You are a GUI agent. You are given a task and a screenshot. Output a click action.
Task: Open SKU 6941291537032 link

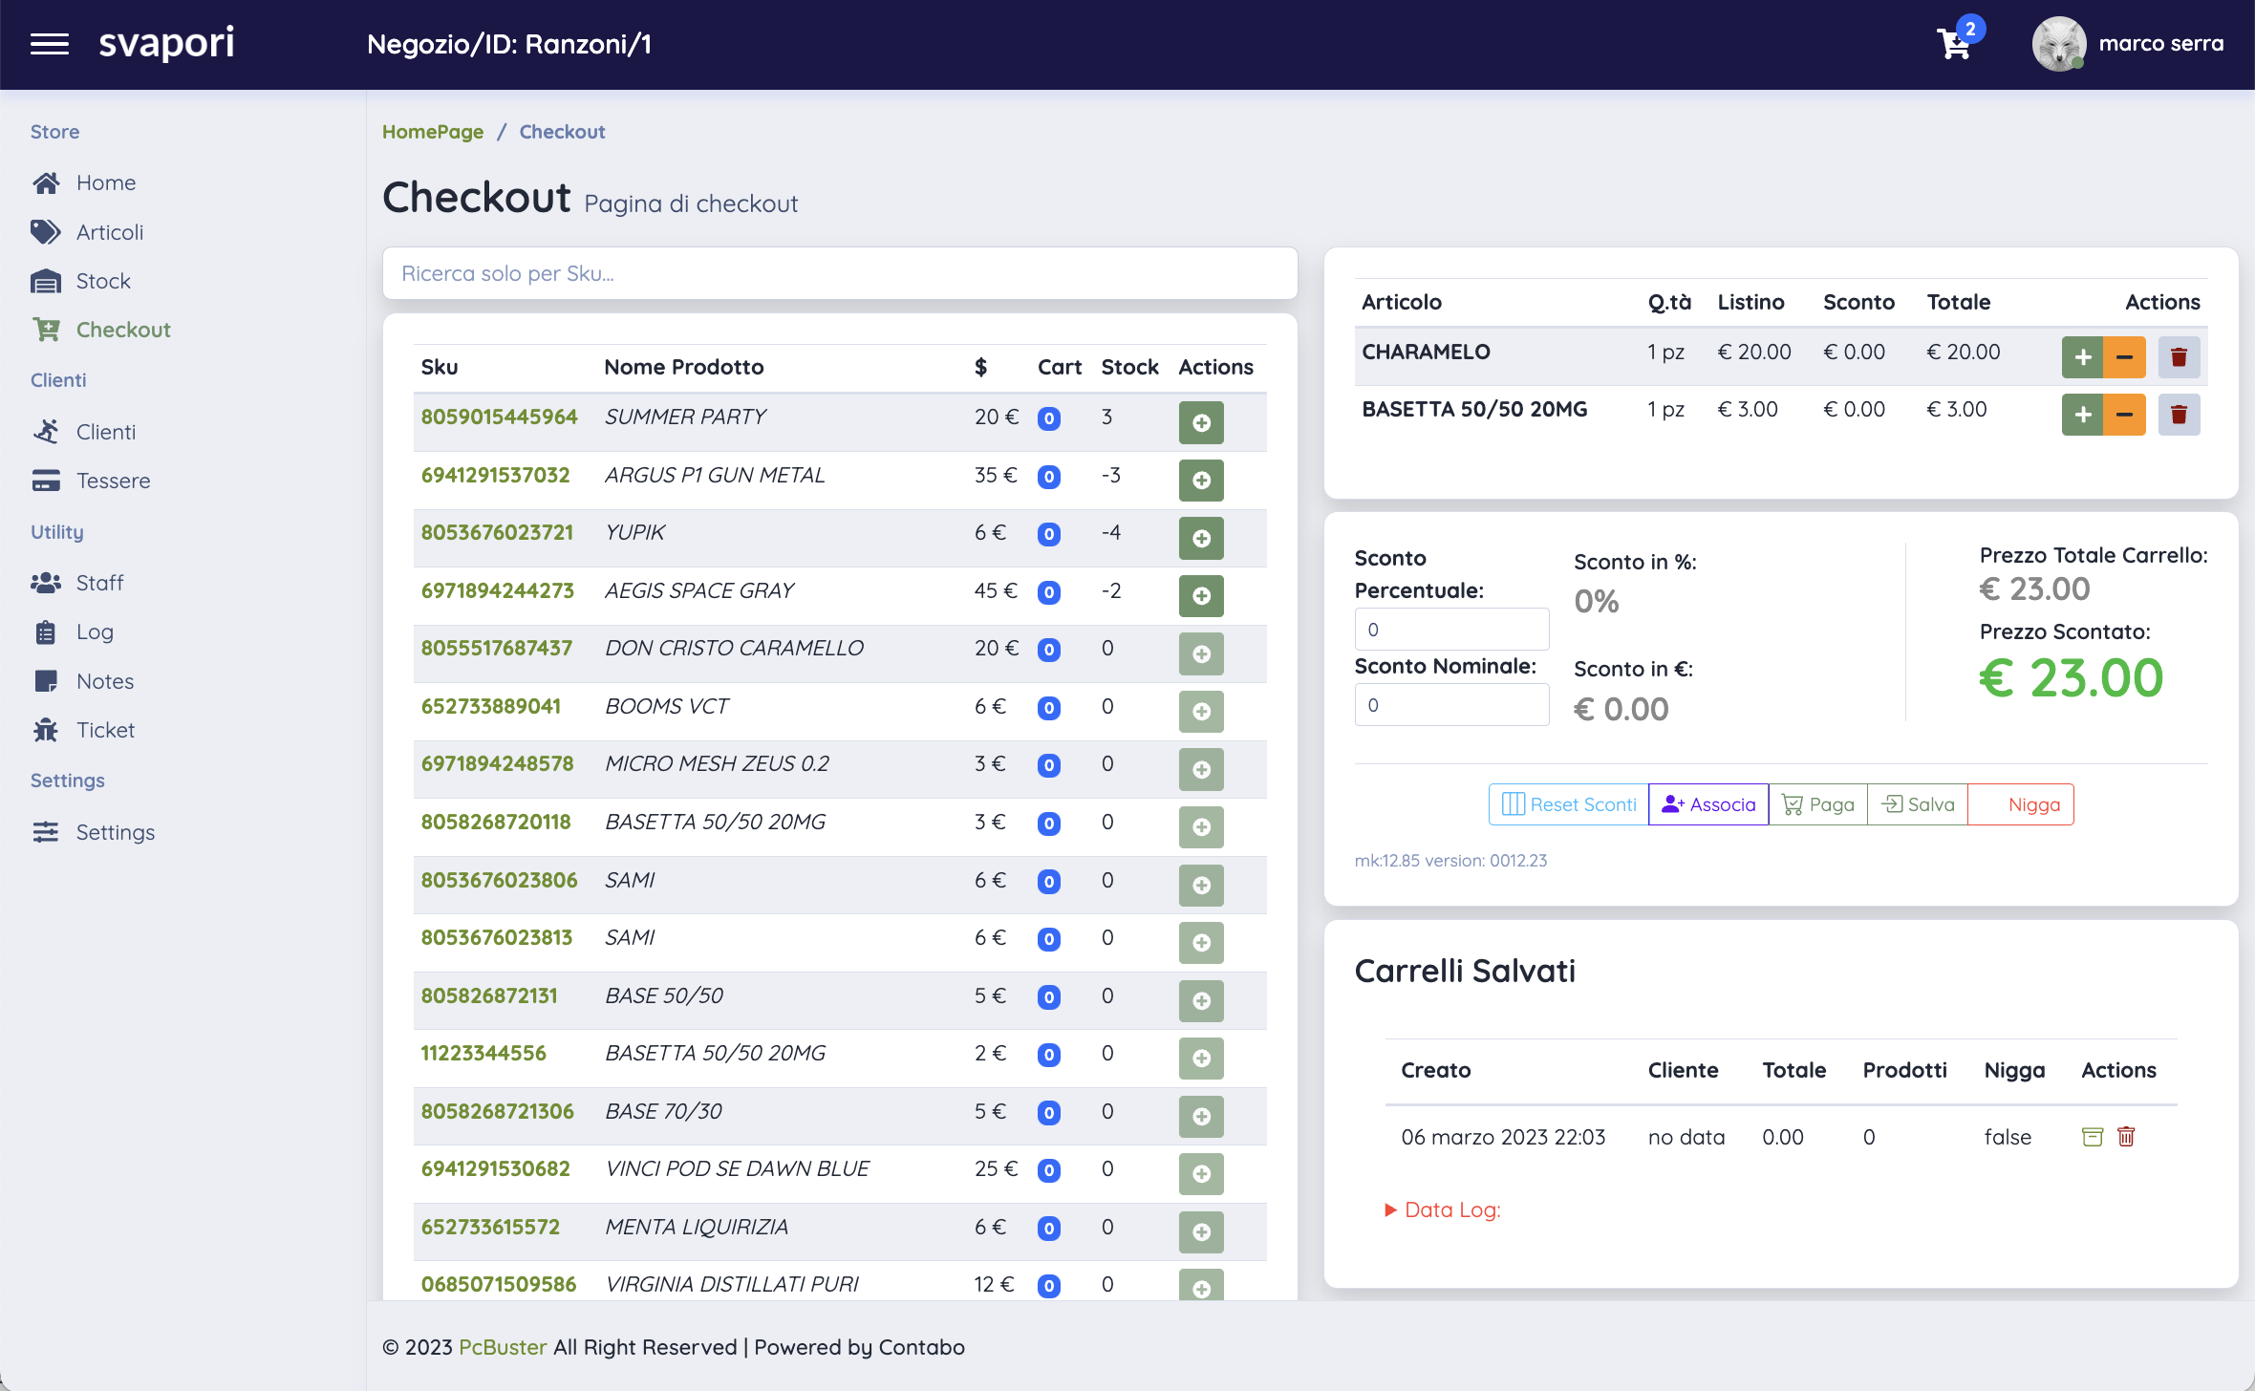pyautogui.click(x=496, y=475)
